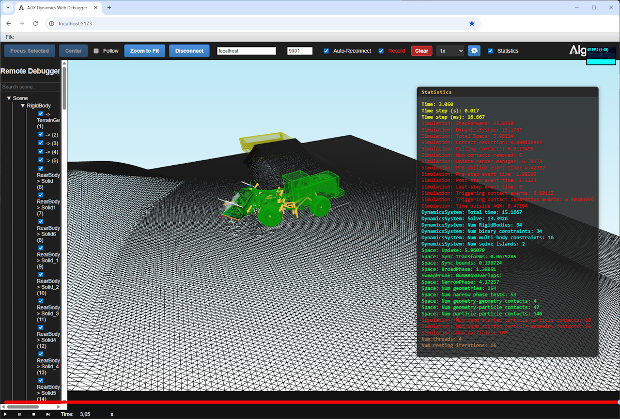Collapse the Scene tree node
This screenshot has height=419, width=620.
tap(9, 98)
